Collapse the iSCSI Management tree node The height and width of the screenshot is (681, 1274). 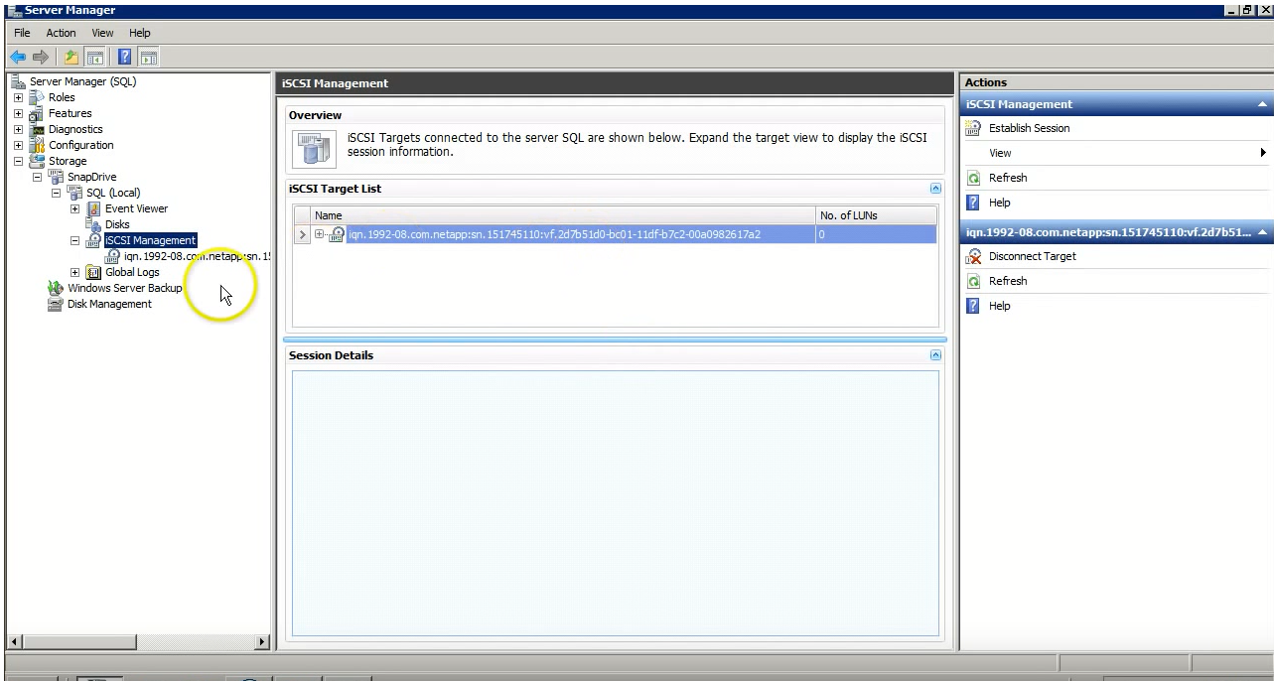point(75,240)
